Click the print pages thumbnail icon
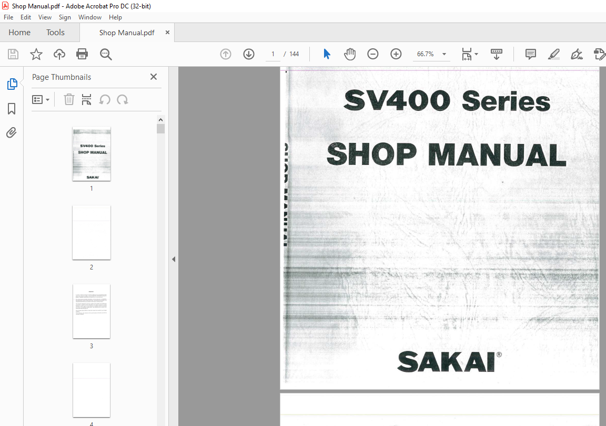 pos(87,100)
